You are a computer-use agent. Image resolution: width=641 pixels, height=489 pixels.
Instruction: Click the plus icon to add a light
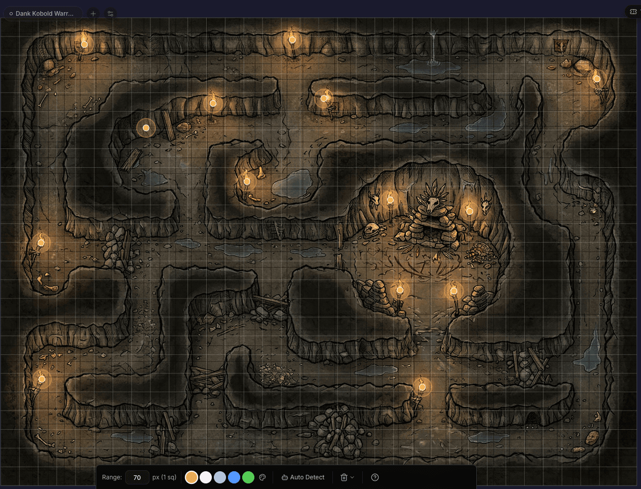coord(93,13)
